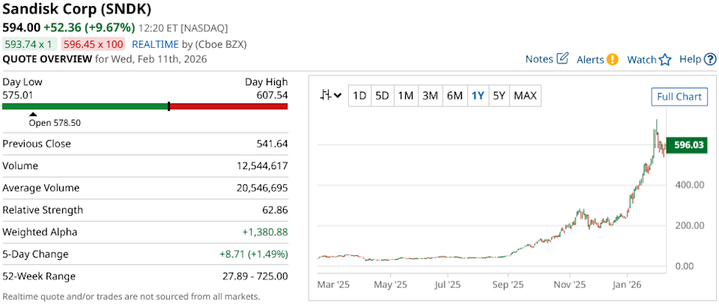Select the 1Y chart range
This screenshot has width=719, height=304.
[477, 95]
